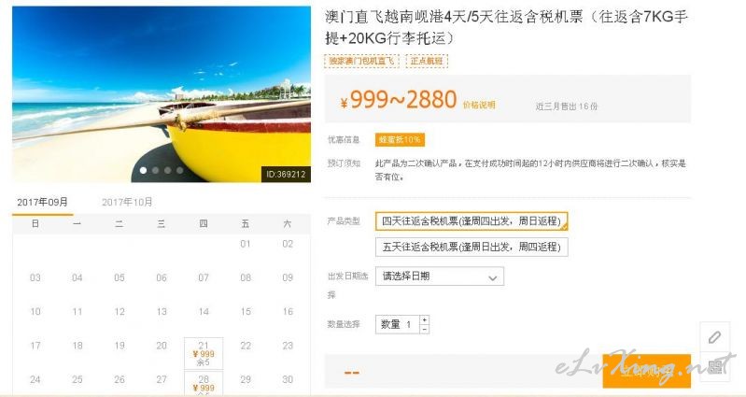746x397 pixels.
Task: Open the 请选择日期 departure date dropdown
Action: pos(440,276)
